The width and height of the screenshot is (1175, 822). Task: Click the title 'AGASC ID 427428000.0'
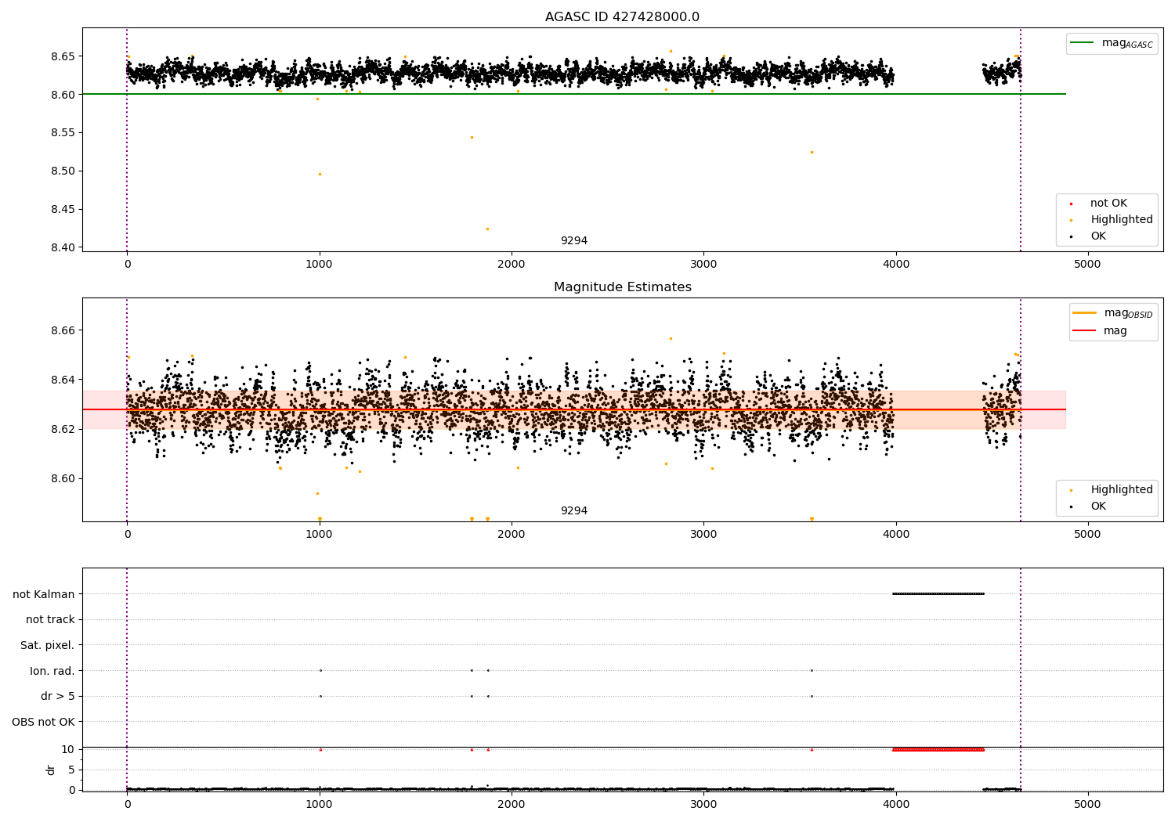pos(622,17)
